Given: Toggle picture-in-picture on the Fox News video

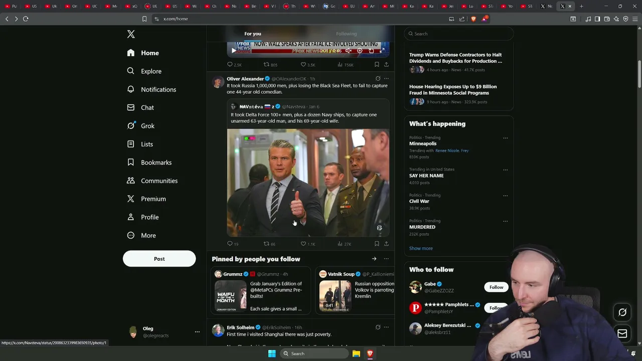Looking at the screenshot, I should (x=371, y=51).
